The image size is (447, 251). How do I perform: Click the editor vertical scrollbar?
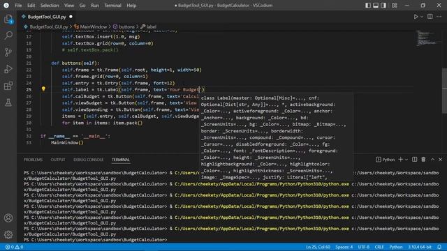point(444,91)
